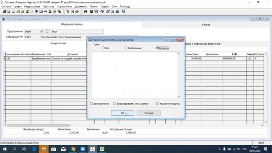Image resolution: width=272 pixels, height=153 pixels.
Task: Select the '2 000,00' cell under Начислено column
Action: [x=193, y=59]
